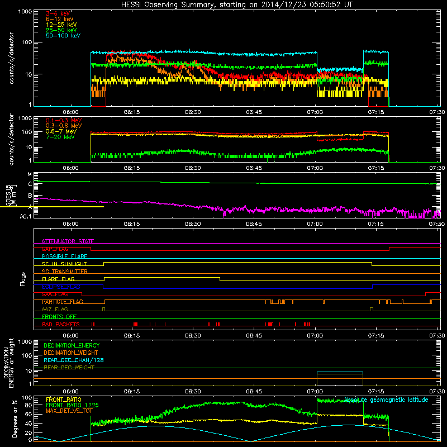
Task: Select the 25-50 keV legend label
Action: click(x=61, y=30)
